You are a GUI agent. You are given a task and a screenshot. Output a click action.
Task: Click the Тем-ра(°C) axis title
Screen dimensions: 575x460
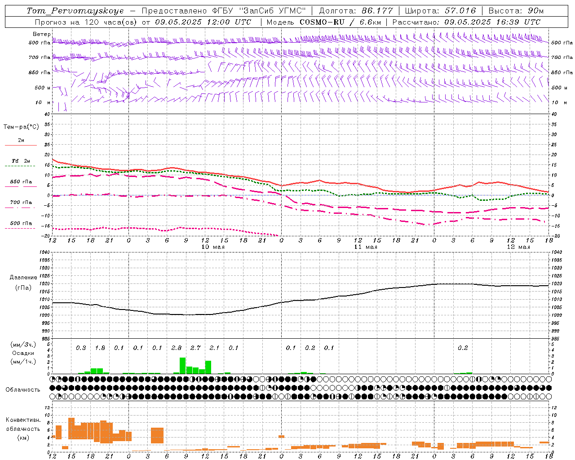(x=21, y=127)
